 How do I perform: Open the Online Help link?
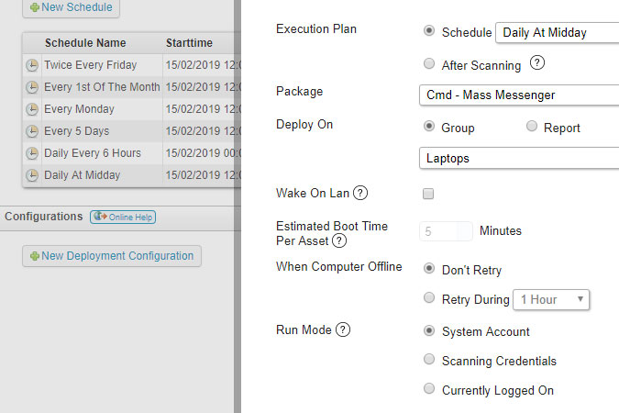123,218
